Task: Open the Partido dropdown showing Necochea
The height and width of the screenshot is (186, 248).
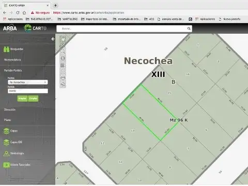Action: (x=28, y=82)
